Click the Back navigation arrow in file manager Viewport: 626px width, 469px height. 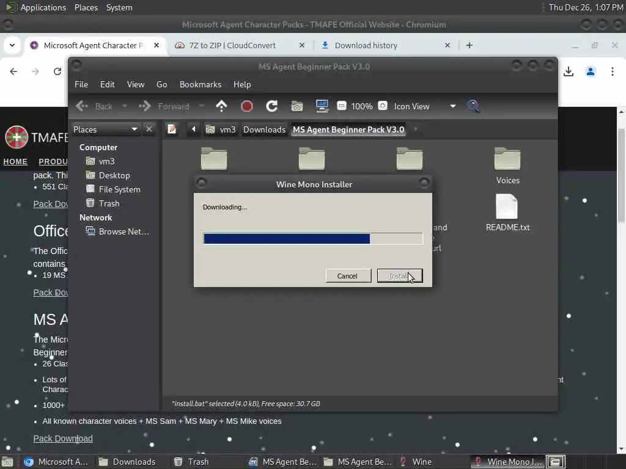82,106
